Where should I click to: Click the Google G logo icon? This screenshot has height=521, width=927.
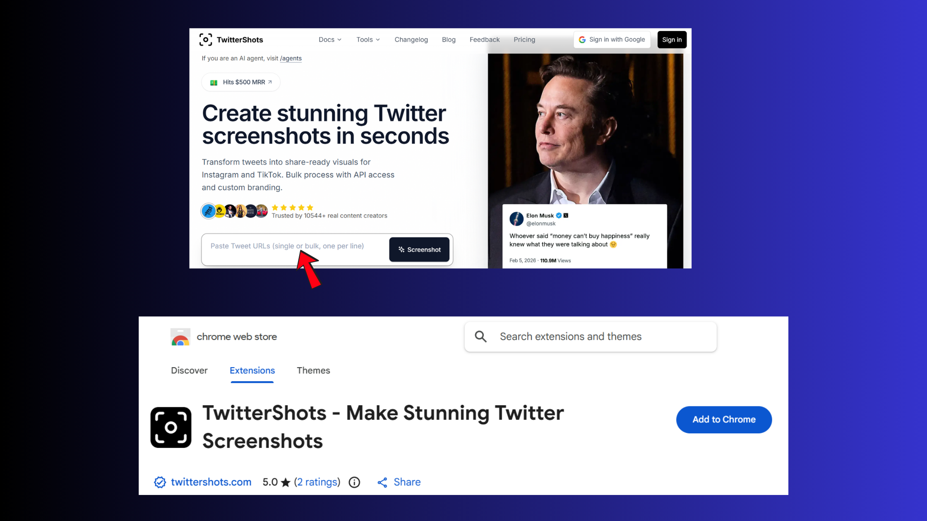click(582, 40)
